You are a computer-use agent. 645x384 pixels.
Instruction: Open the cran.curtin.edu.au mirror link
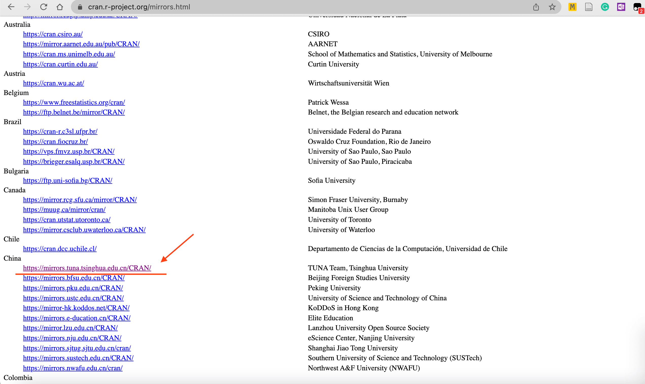(x=60, y=64)
